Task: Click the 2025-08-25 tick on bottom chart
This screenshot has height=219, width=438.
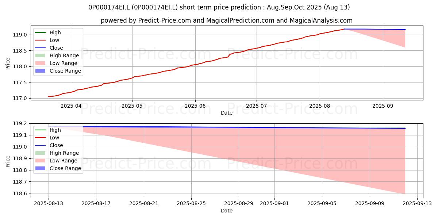Action: (191, 203)
